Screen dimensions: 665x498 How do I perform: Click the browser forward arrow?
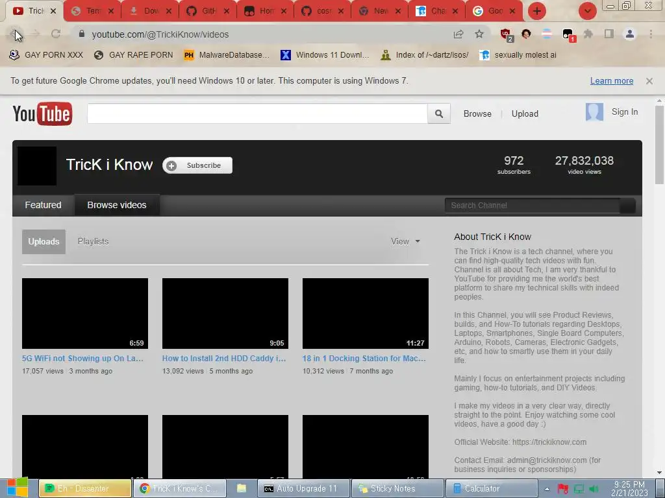click(36, 34)
